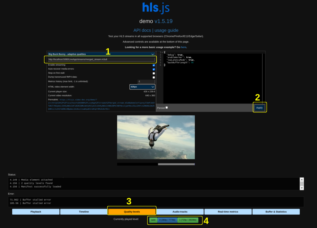Open the API docs link
This screenshot has height=228, width=317.
point(142,30)
